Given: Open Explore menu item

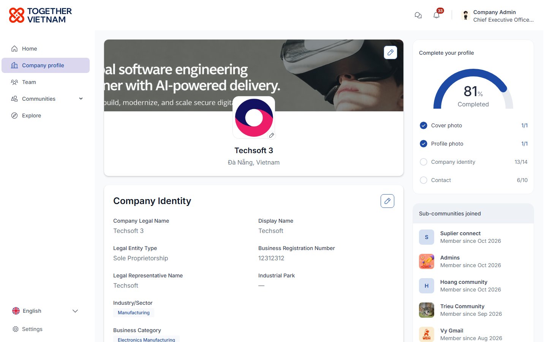Looking at the screenshot, I should pos(46,116).
